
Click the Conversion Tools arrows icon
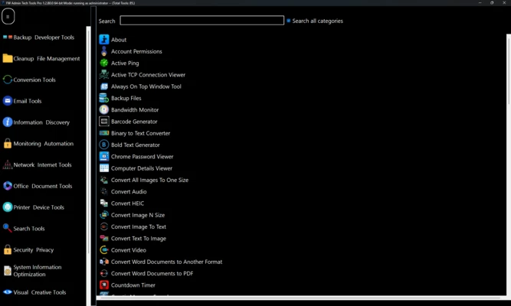click(8, 80)
